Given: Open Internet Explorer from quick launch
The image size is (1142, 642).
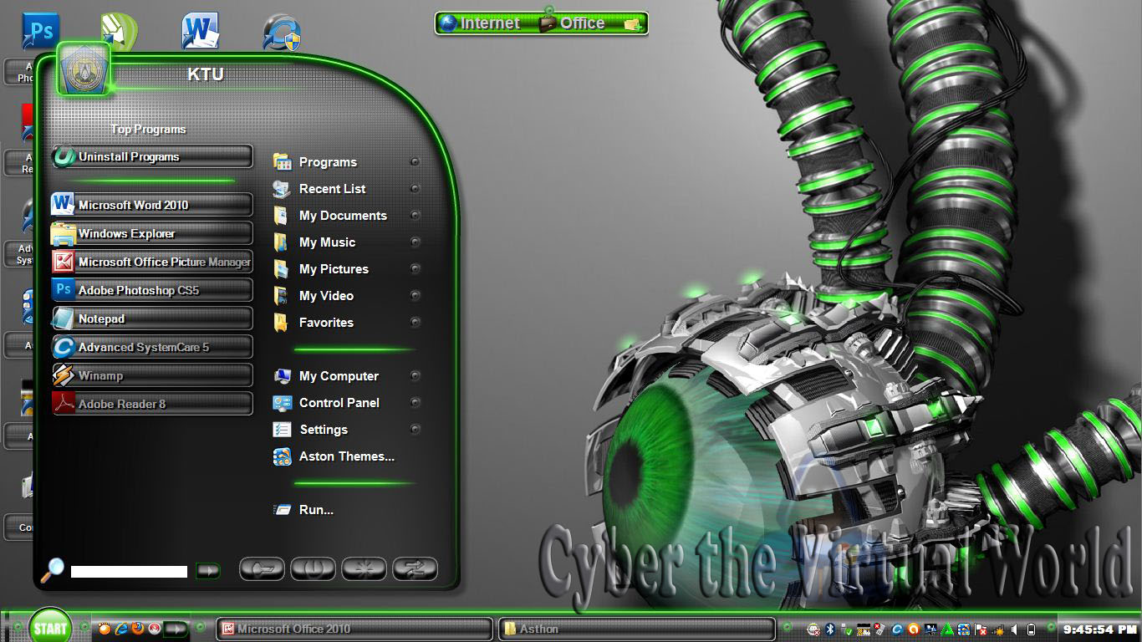Looking at the screenshot, I should click(121, 629).
